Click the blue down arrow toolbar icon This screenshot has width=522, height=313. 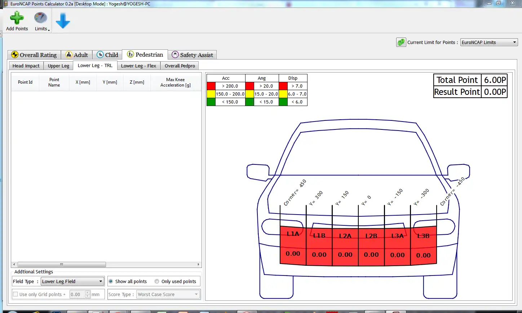tap(63, 21)
